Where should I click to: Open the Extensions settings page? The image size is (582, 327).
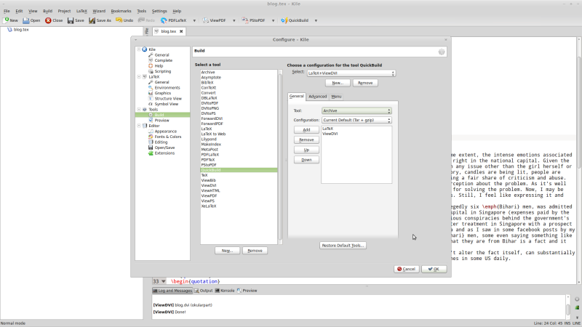164,153
